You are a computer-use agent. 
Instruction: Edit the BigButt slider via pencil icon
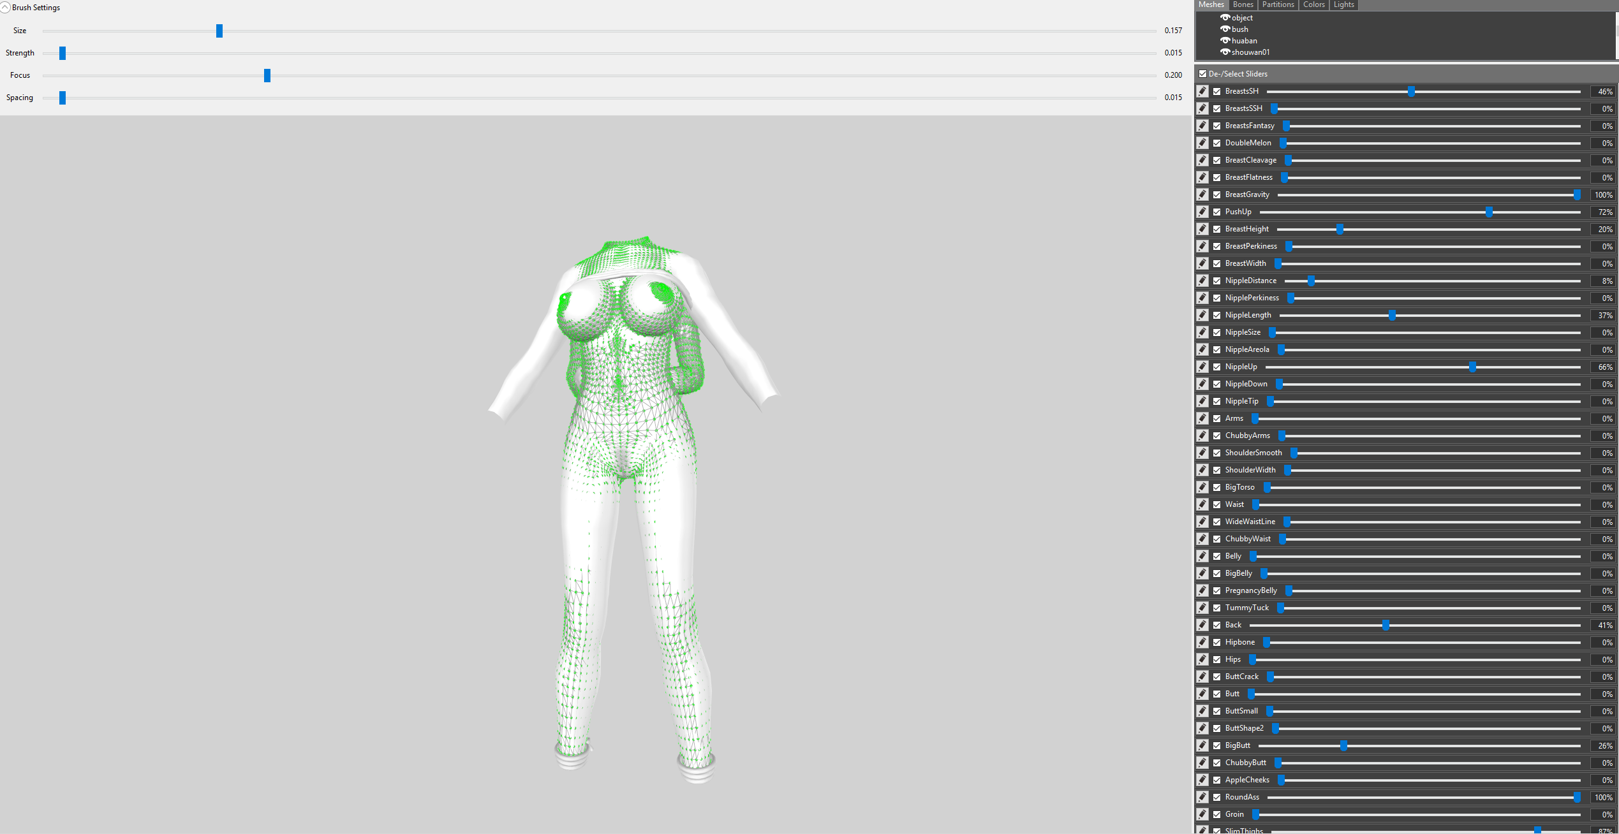point(1202,745)
